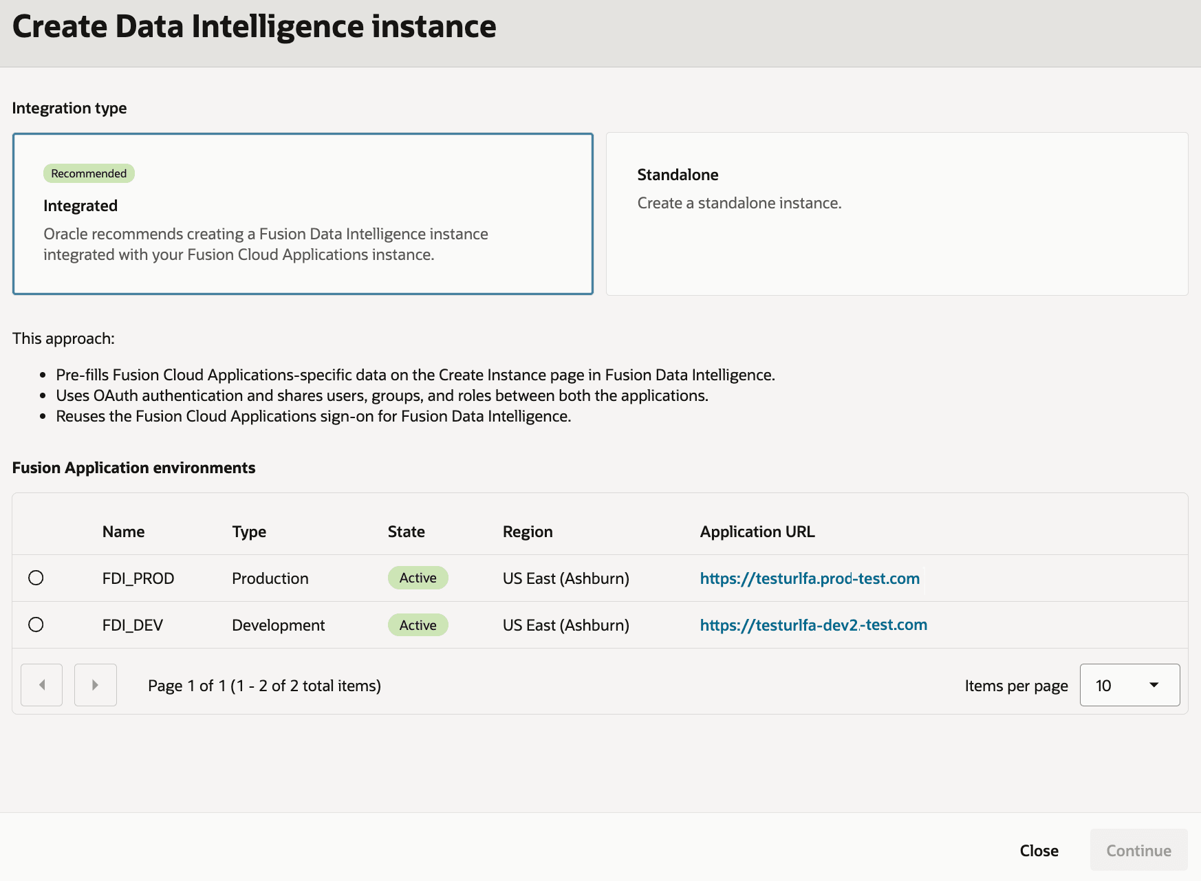Open the testurlfa.prod-test.com link
1201x881 pixels.
pyautogui.click(x=810, y=578)
